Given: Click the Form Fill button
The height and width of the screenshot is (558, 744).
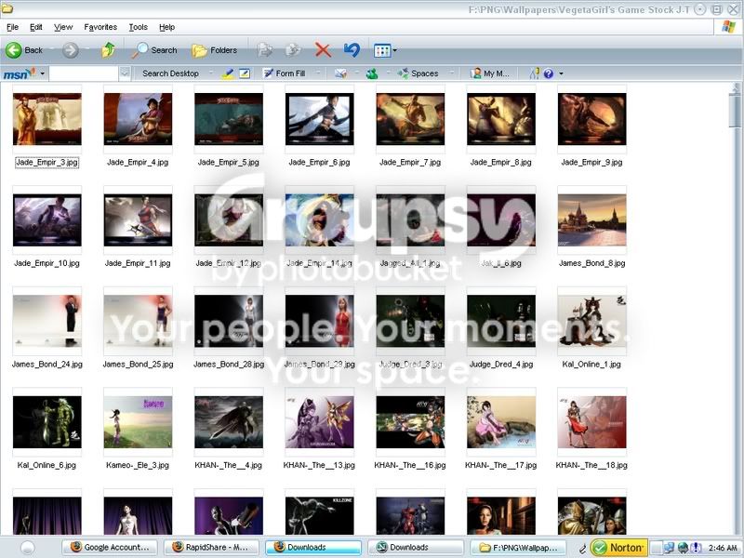Looking at the screenshot, I should pyautogui.click(x=285, y=73).
